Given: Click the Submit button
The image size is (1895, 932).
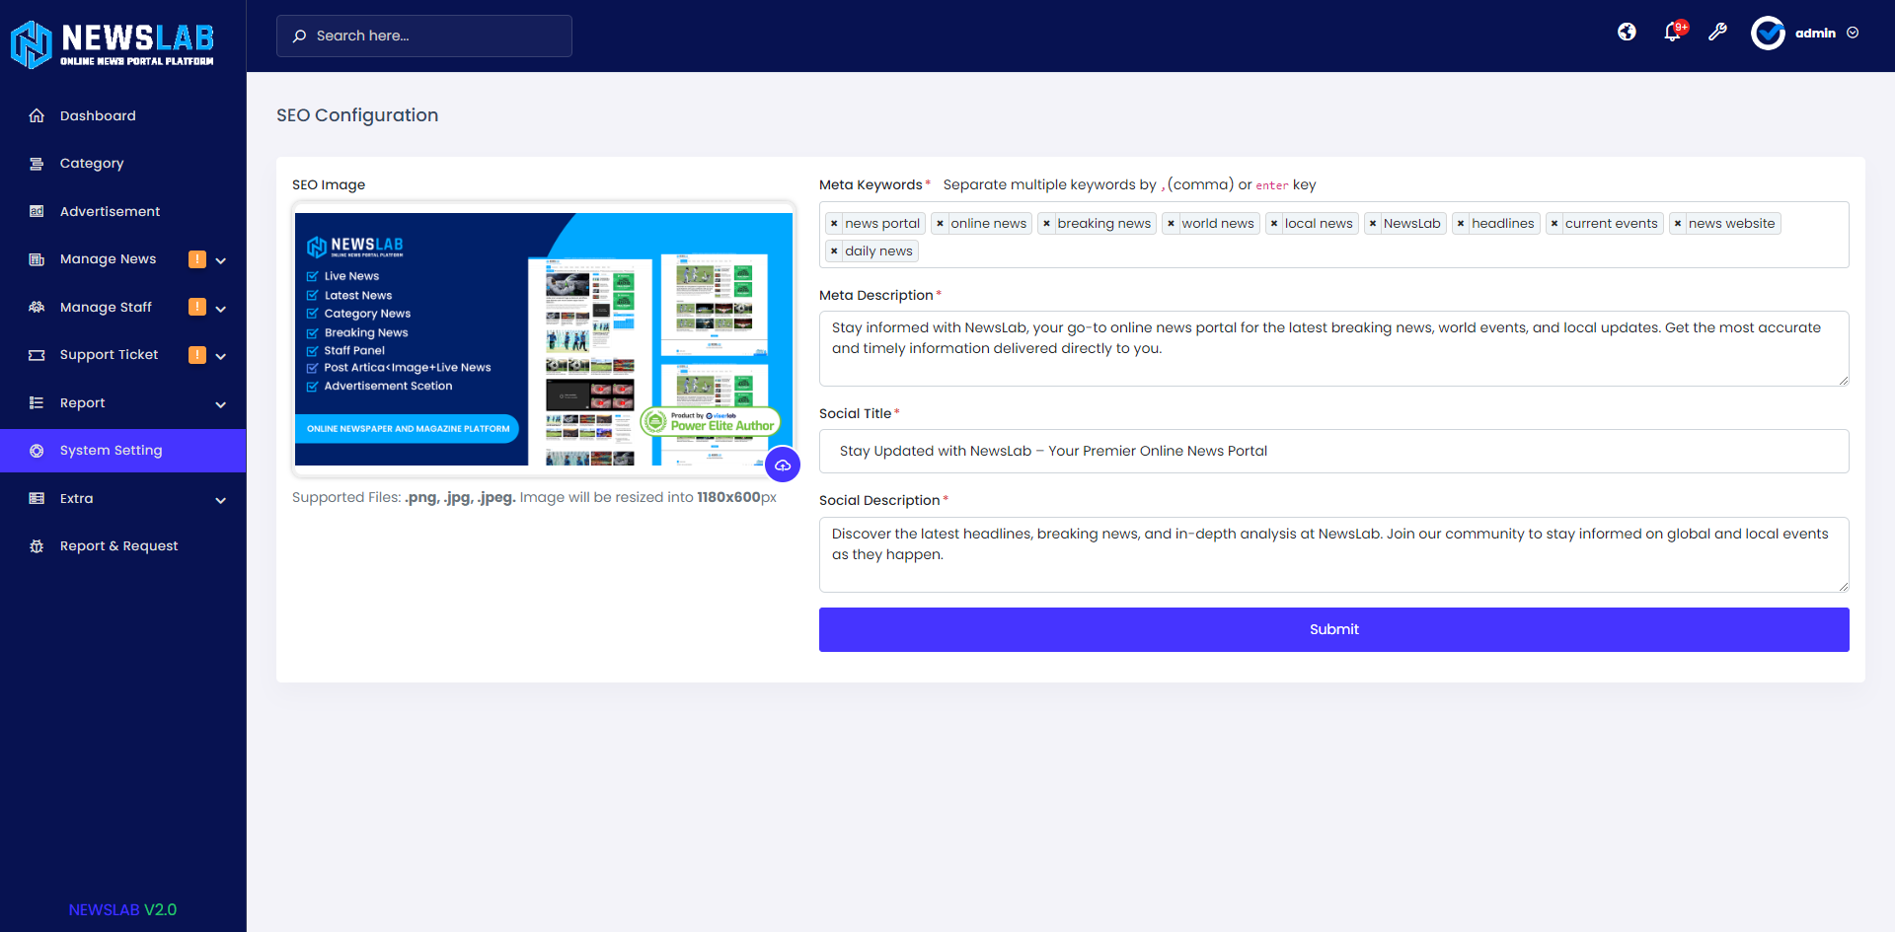Looking at the screenshot, I should 1333,629.
